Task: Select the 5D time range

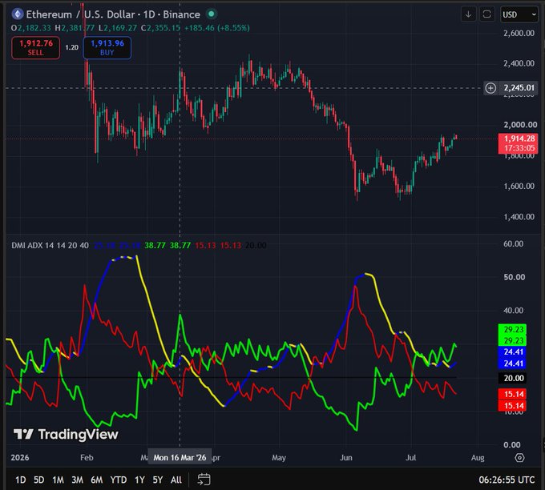Action: click(39, 480)
